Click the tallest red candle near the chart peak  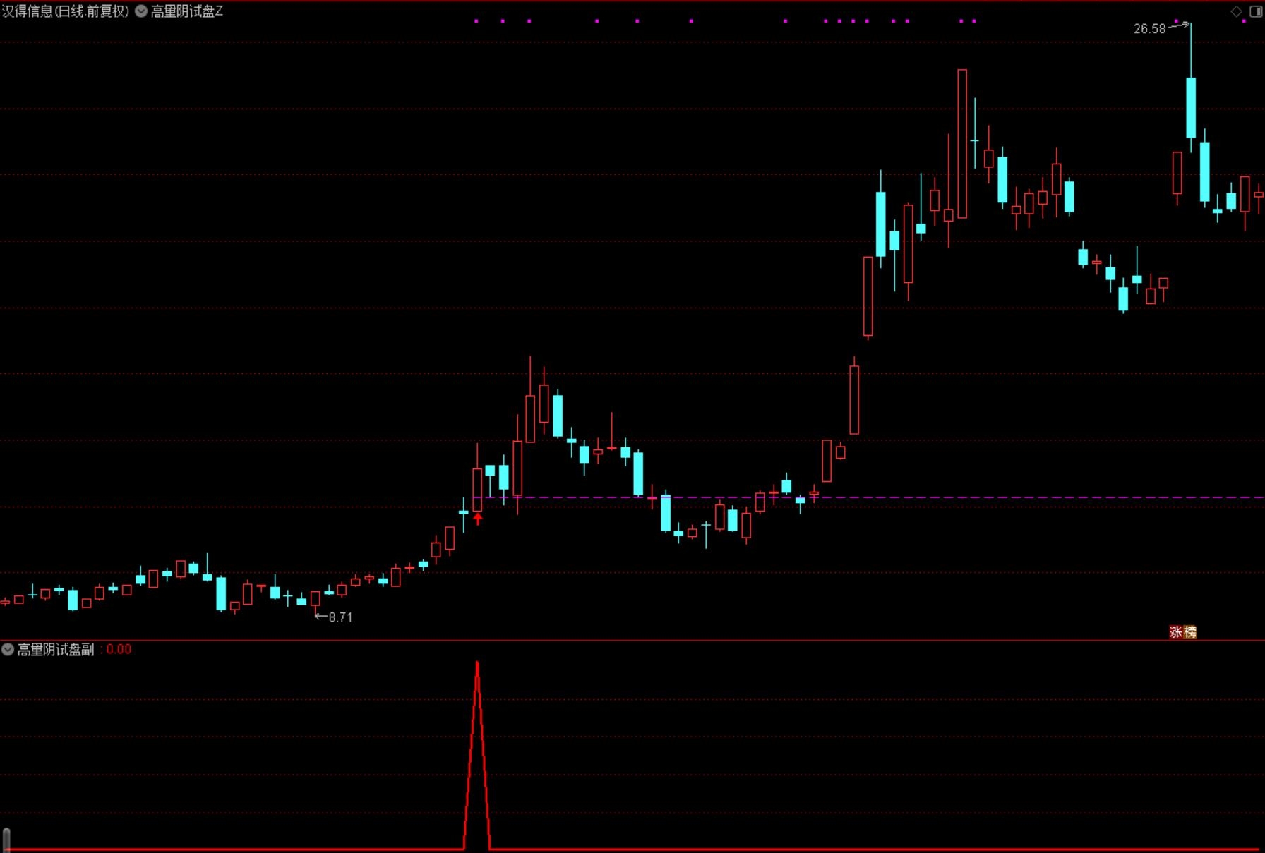pos(962,144)
